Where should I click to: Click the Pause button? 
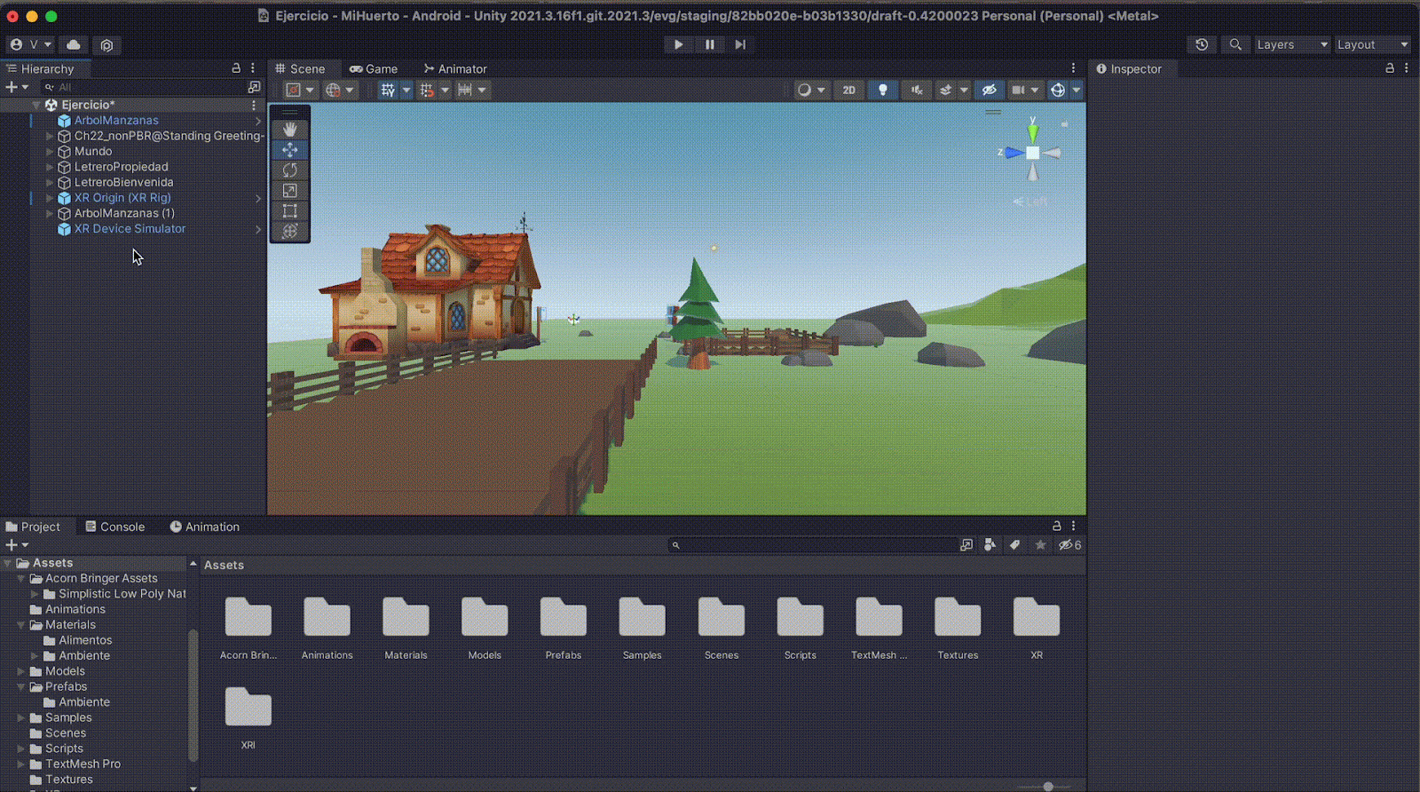tap(709, 44)
